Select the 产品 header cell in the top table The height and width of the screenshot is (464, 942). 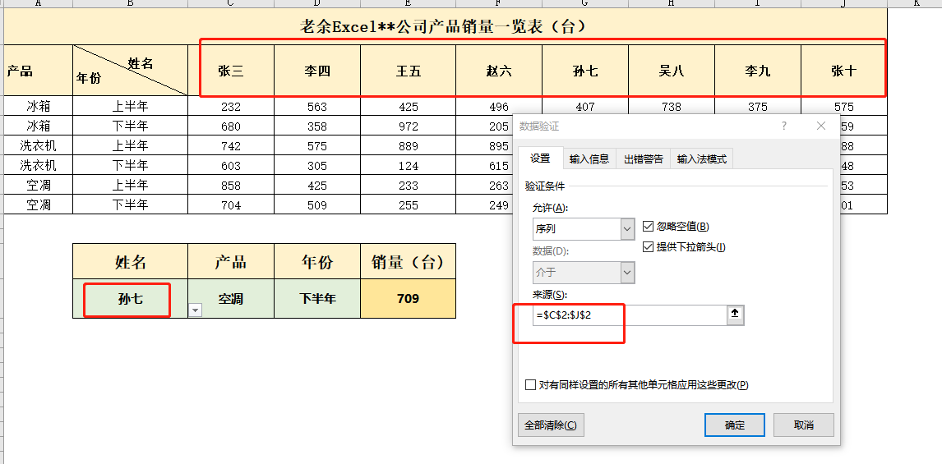[39, 71]
